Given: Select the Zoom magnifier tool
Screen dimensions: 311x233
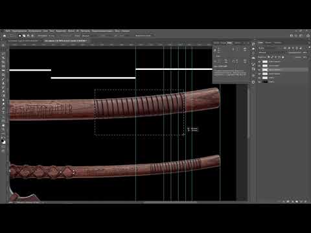Looking at the screenshot, I should click(x=3, y=129).
